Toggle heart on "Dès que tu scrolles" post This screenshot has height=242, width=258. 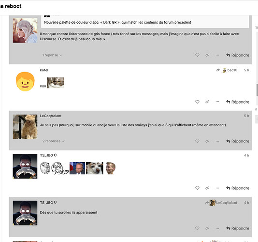click(197, 228)
